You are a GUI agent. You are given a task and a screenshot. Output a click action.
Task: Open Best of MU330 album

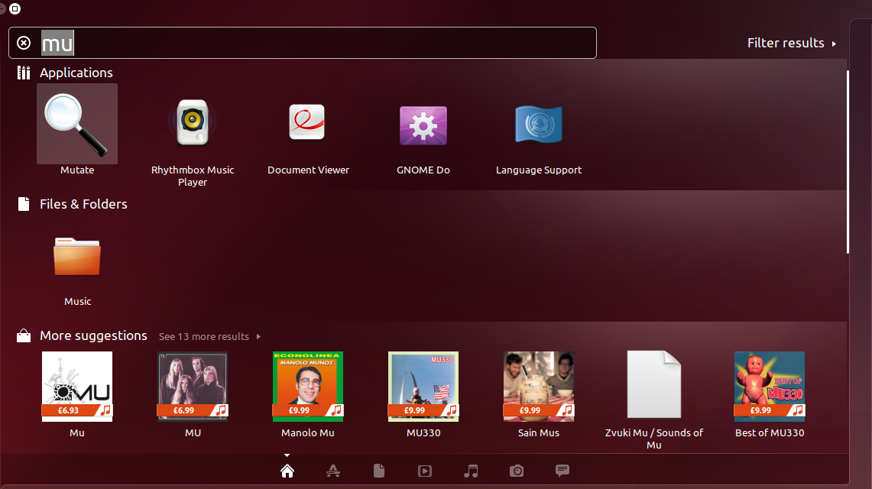pos(769,386)
